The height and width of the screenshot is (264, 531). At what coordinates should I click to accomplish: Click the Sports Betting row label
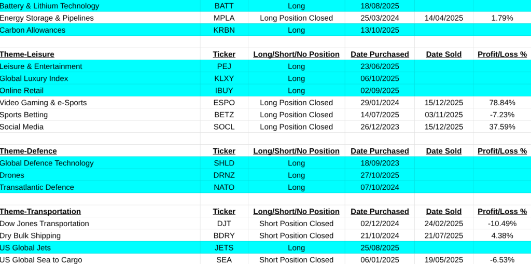23,115
